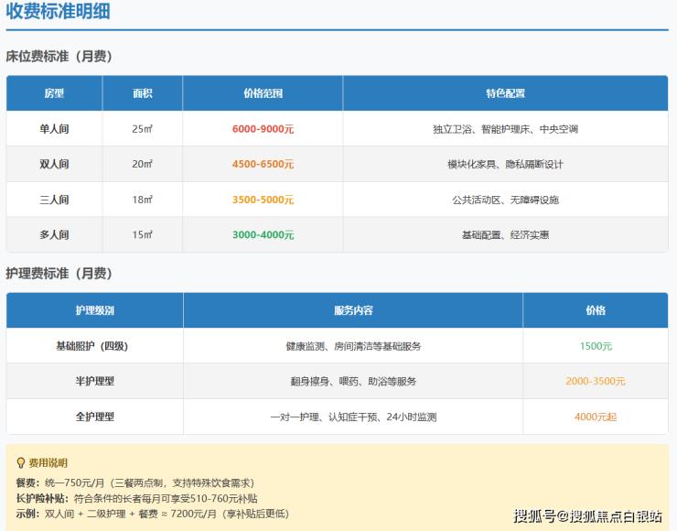
Task: Click the lightbulb icon beside 费用说明
Action: point(20,462)
